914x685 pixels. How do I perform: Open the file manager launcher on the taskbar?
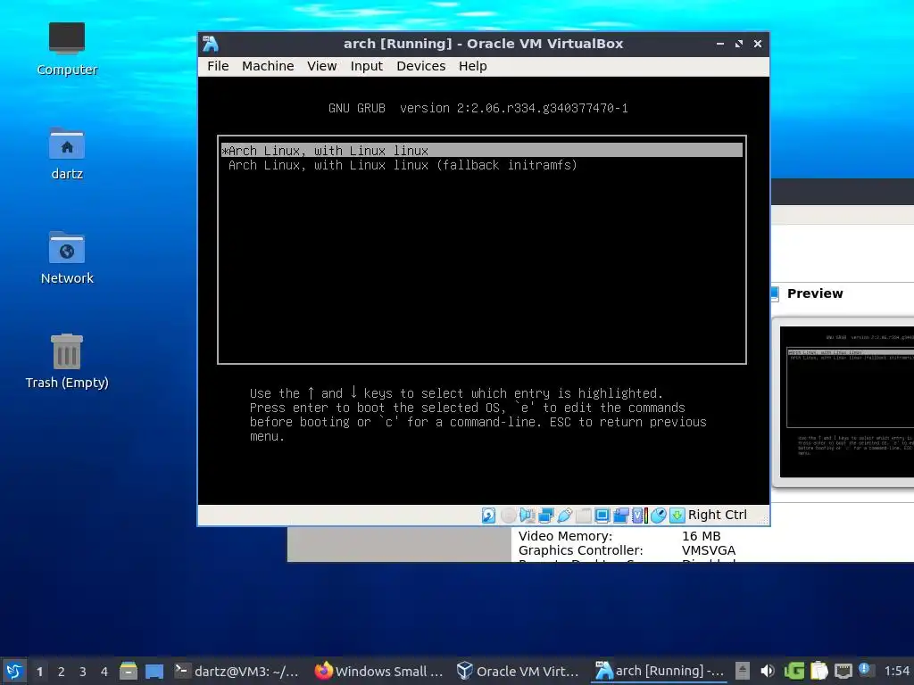[x=129, y=671]
